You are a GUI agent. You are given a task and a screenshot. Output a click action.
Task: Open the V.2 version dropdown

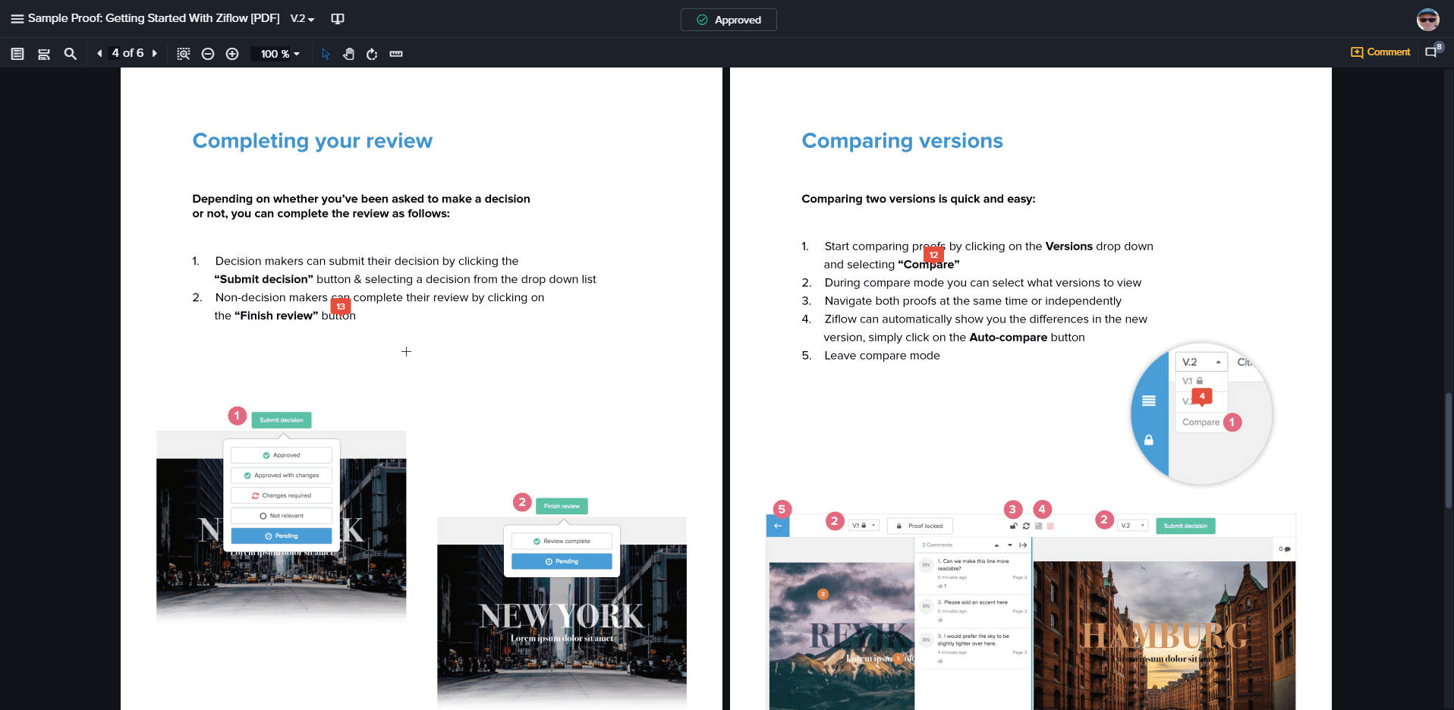click(302, 19)
